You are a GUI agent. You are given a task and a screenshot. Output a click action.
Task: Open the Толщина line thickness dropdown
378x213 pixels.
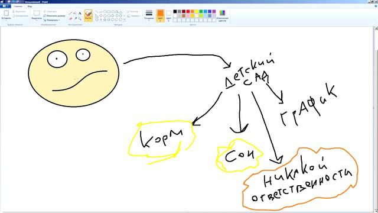[149, 15]
